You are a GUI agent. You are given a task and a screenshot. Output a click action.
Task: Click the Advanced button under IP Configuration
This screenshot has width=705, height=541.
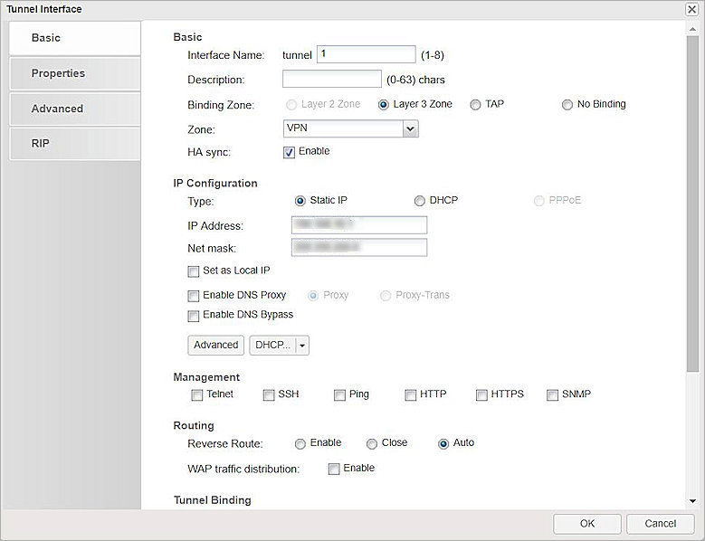pyautogui.click(x=215, y=345)
